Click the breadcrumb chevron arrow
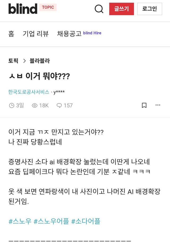Image resolution: width=170 pixels, height=247 pixels. (x=24, y=61)
